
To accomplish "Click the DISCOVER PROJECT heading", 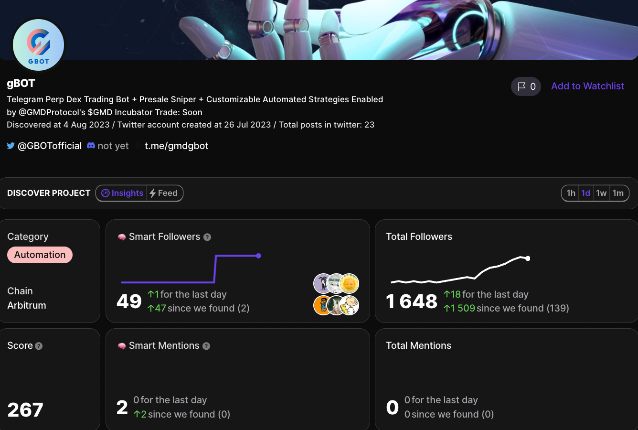I will coord(49,193).
